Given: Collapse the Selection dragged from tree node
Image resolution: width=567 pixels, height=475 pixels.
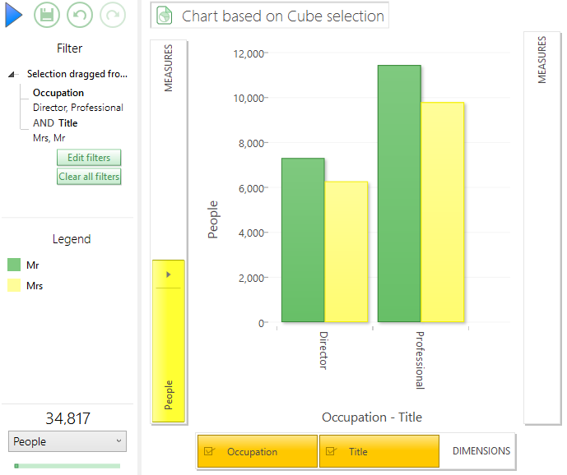Looking at the screenshot, I should click(12, 75).
